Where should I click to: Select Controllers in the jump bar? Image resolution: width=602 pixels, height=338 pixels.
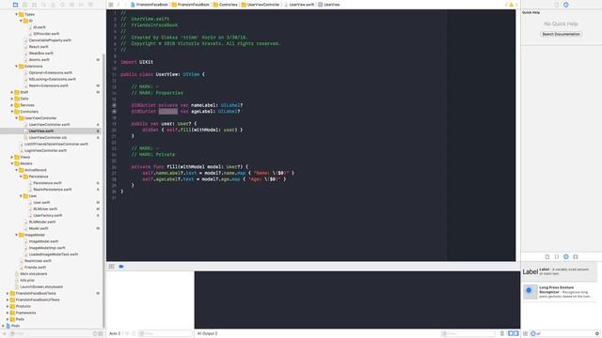coord(226,5)
